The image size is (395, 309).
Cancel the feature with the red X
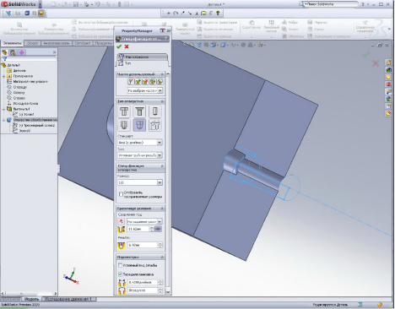pyautogui.click(x=127, y=46)
